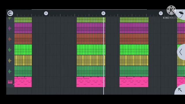
Task: Select third magenta audio clip before bar 97
Action: (134, 28)
